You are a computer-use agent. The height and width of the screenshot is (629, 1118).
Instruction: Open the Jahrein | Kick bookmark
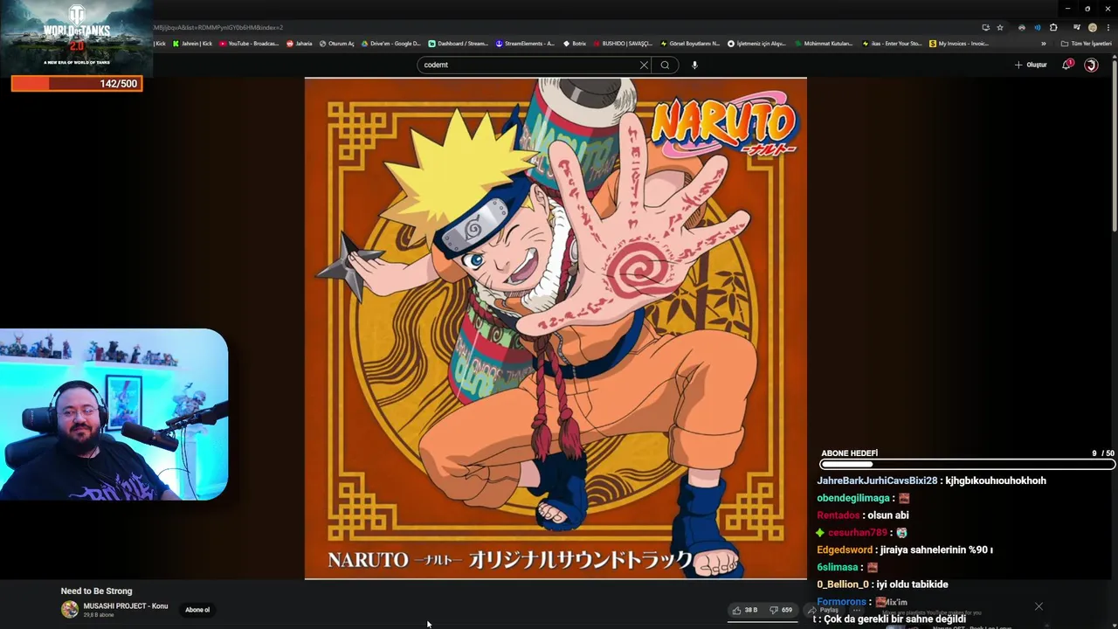click(192, 44)
